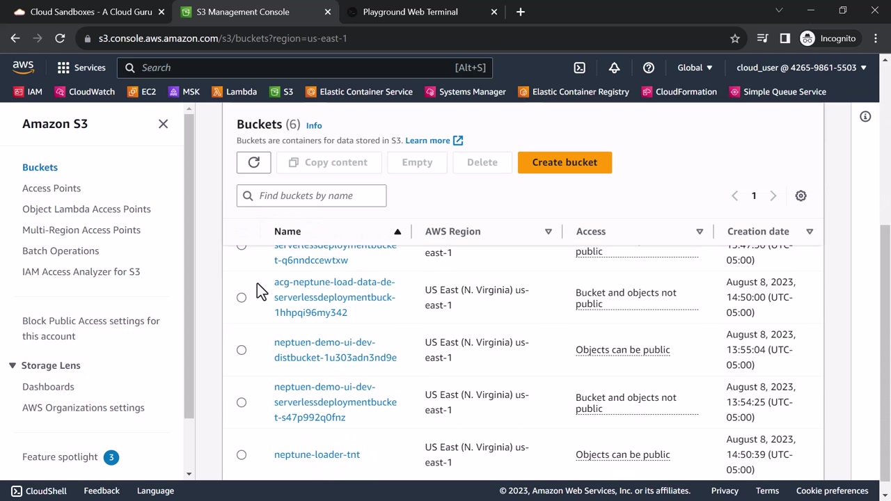Image resolution: width=891 pixels, height=501 pixels.
Task: Select radio for acg-neptune-load-data-de bucket
Action: coord(242,297)
